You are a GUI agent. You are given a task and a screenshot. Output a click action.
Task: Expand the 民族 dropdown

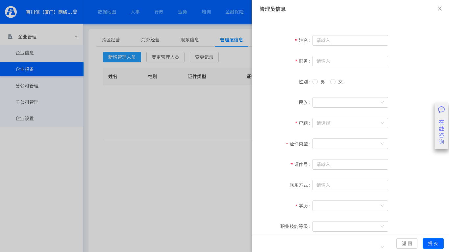point(350,102)
